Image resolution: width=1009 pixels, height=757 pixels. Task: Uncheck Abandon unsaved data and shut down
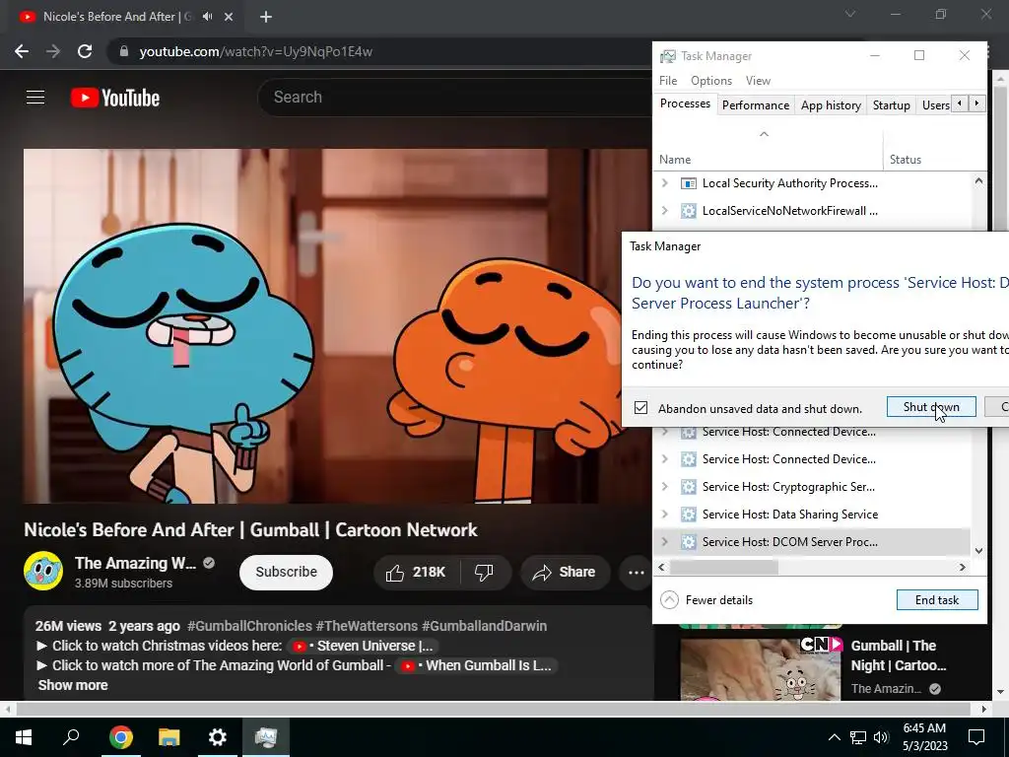point(640,407)
